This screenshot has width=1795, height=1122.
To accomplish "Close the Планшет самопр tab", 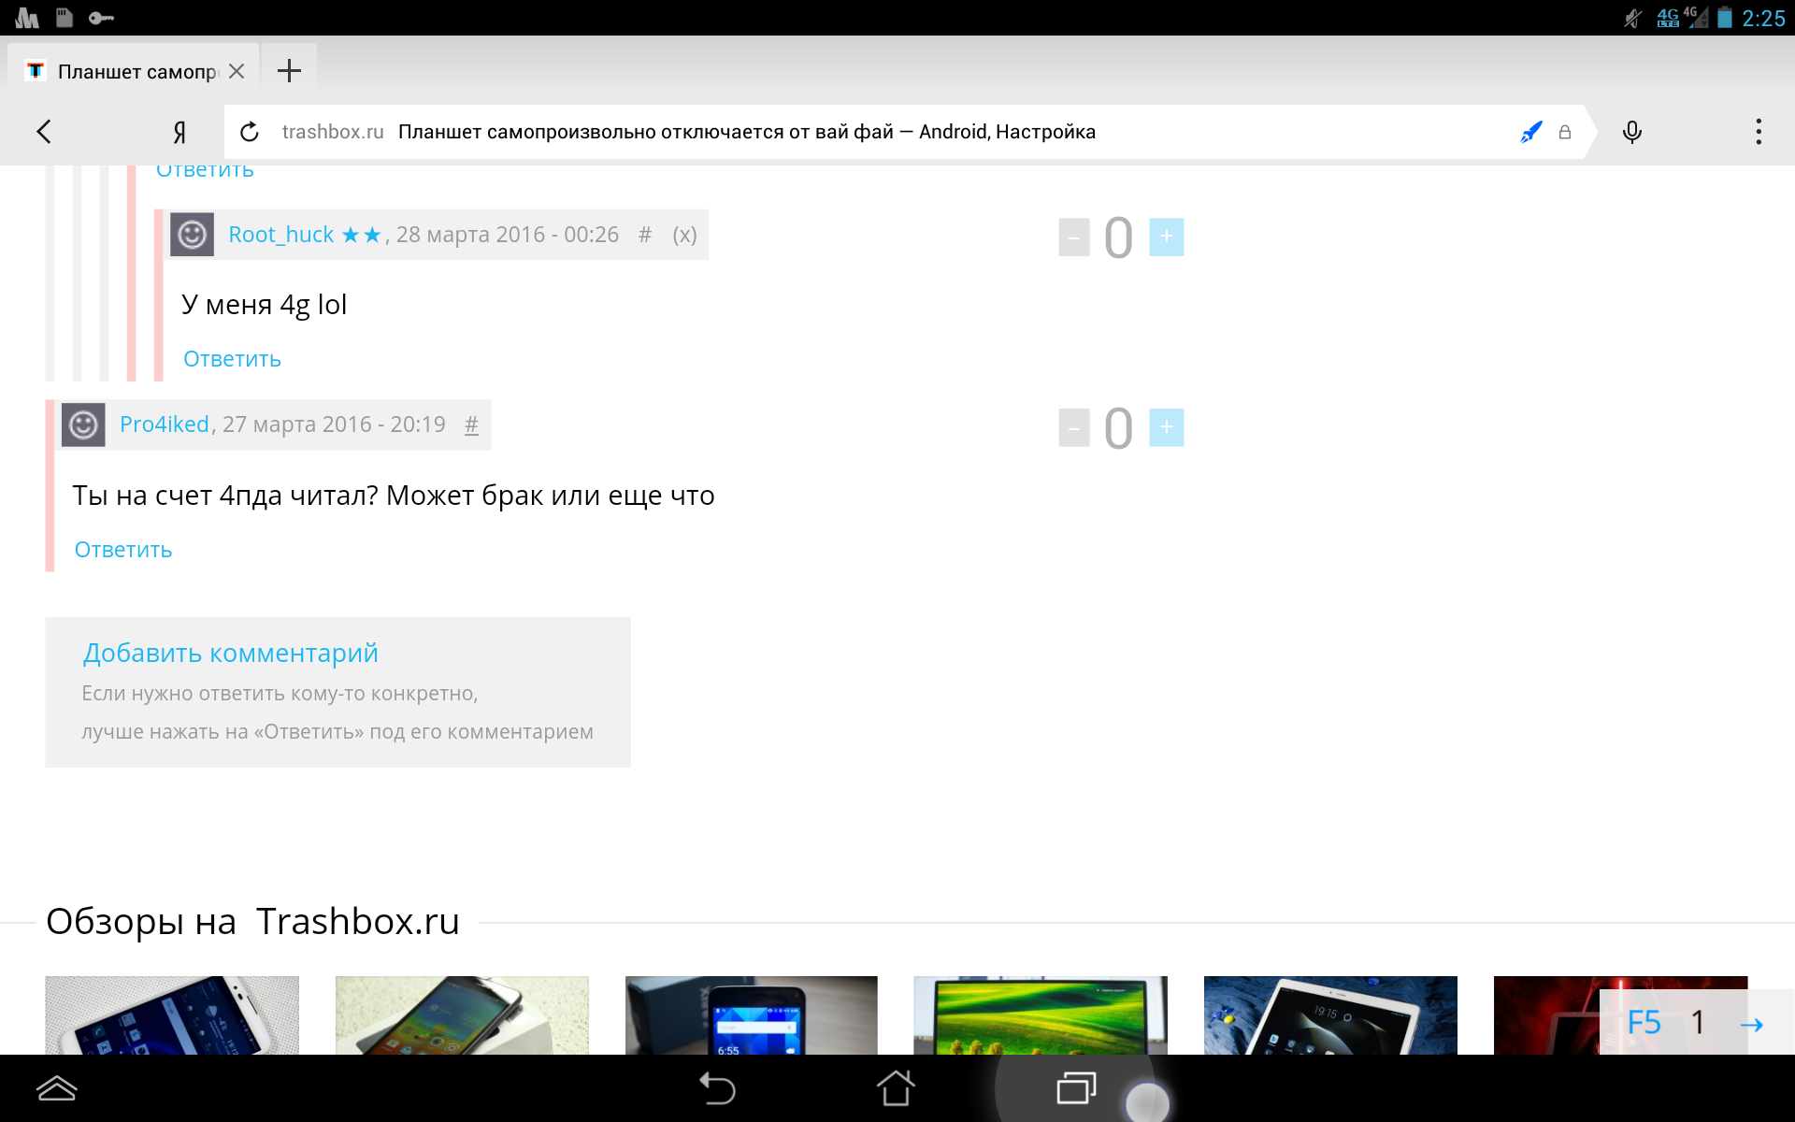I will click(237, 71).
